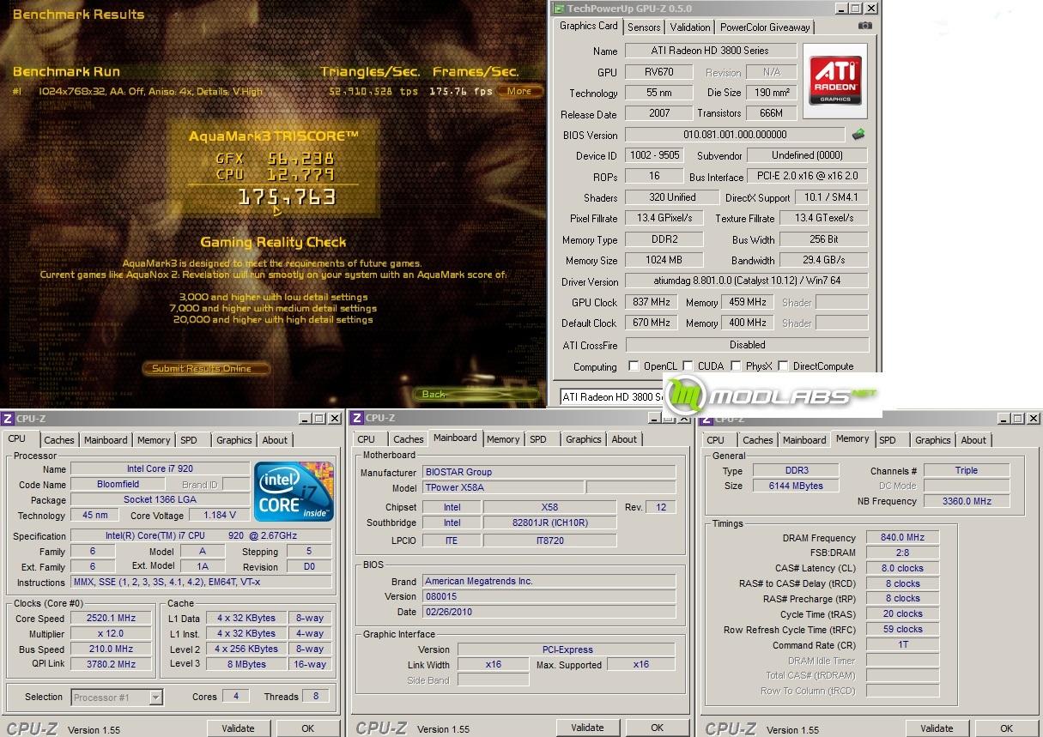Open CPU tab in the Mainboard window
Screen dimensions: 1043x737
click(x=367, y=439)
